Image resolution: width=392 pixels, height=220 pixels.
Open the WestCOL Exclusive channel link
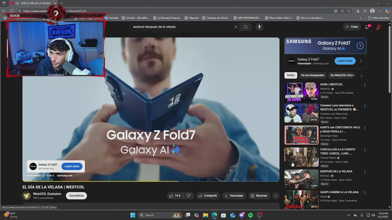[47, 194]
